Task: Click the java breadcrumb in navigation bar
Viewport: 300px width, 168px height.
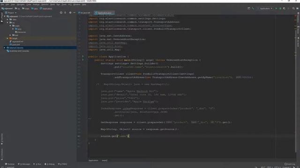Action: click(x=35, y=8)
